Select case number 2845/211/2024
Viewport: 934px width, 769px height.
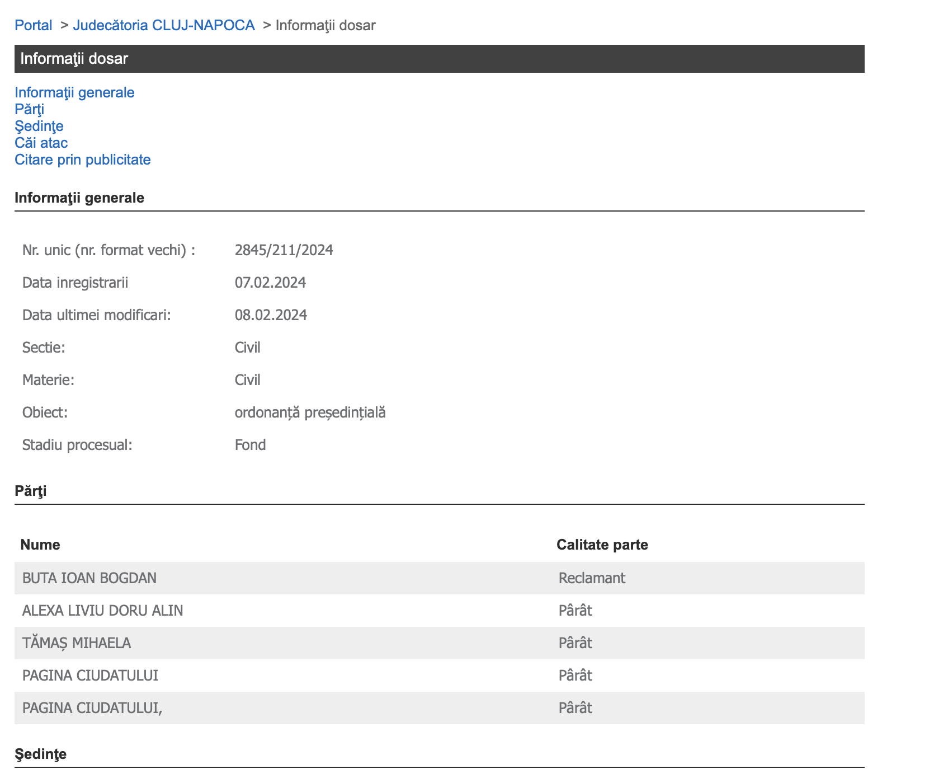pos(284,250)
